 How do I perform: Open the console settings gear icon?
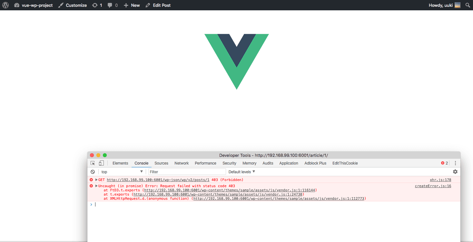455,172
